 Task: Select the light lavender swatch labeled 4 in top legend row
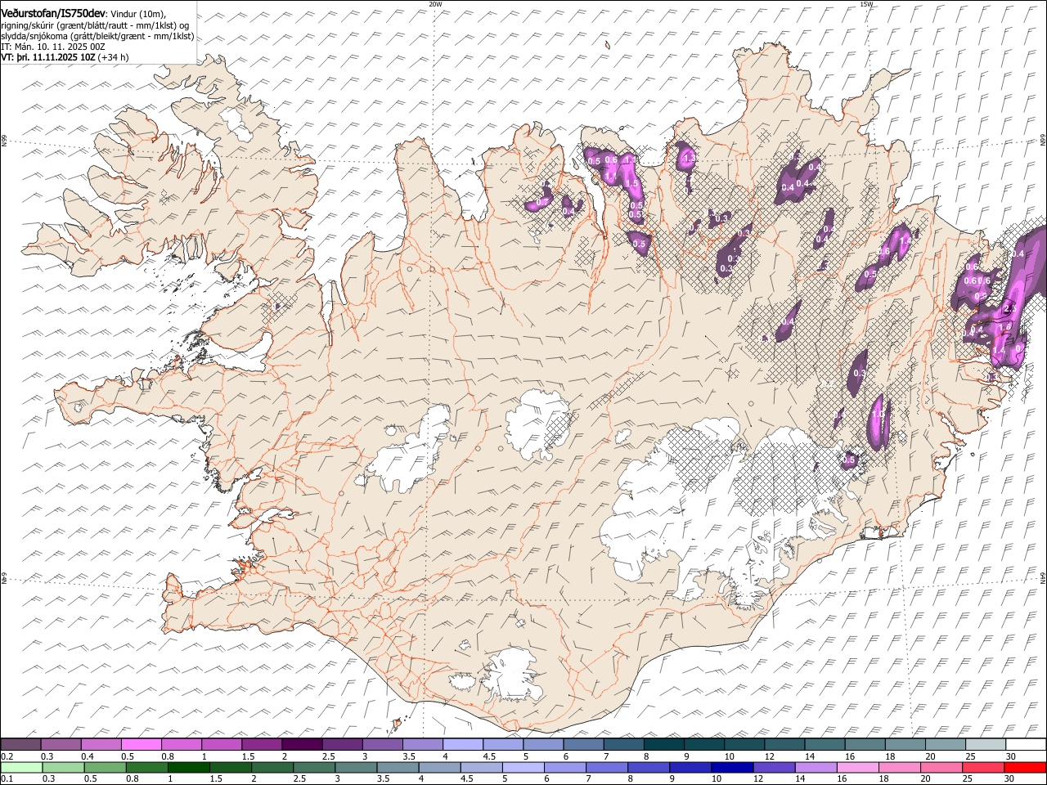tap(463, 744)
